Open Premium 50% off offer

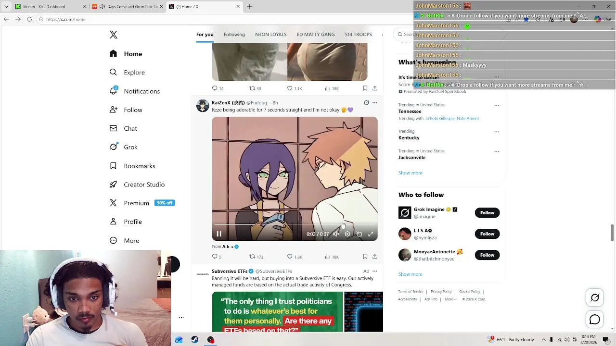coord(141,203)
